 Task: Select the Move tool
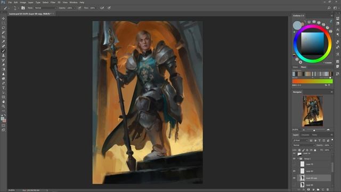(3, 19)
